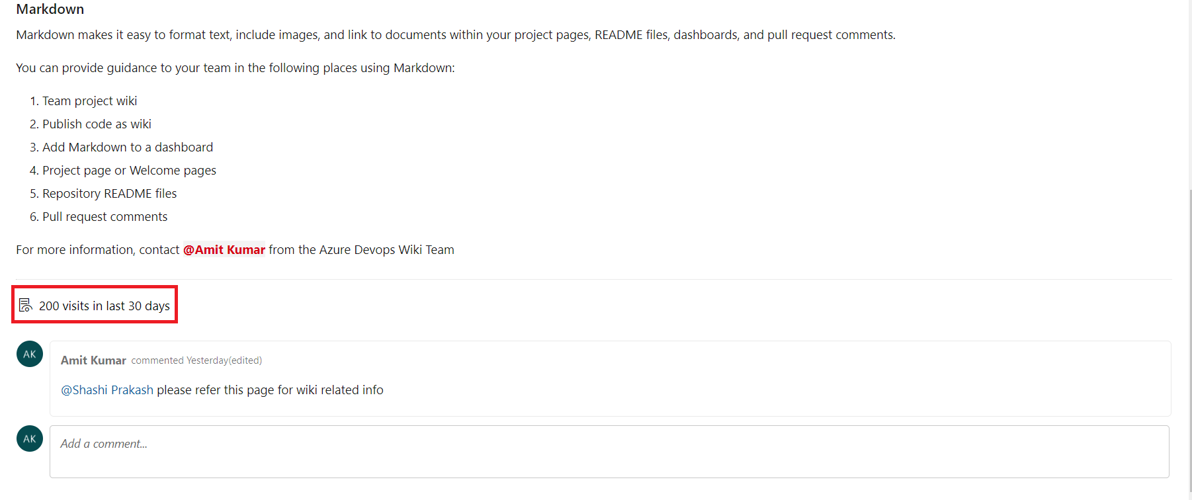
Task: Click the AK avatar beside Amit Kumar's comment
Action: click(30, 354)
